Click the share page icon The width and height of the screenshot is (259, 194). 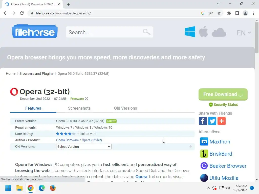(211, 13)
